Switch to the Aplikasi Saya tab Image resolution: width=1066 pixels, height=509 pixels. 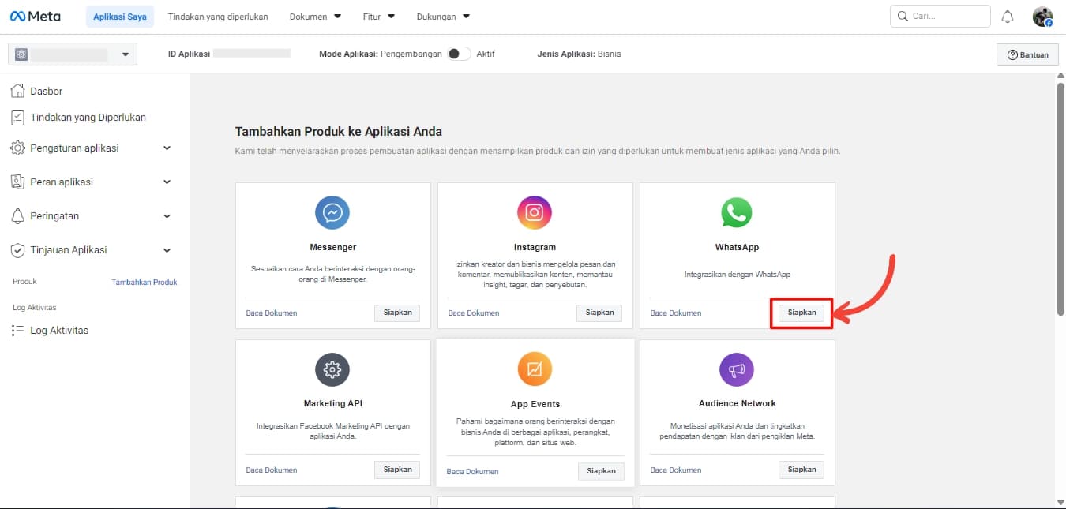point(120,17)
